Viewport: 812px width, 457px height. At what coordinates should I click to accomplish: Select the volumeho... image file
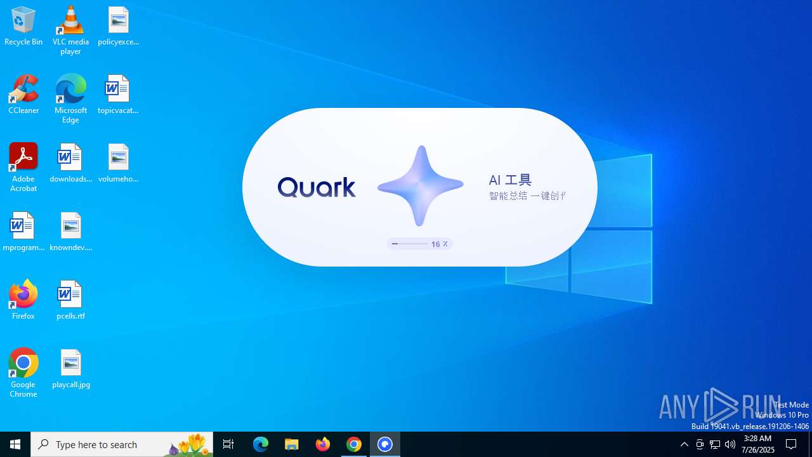pos(118,163)
